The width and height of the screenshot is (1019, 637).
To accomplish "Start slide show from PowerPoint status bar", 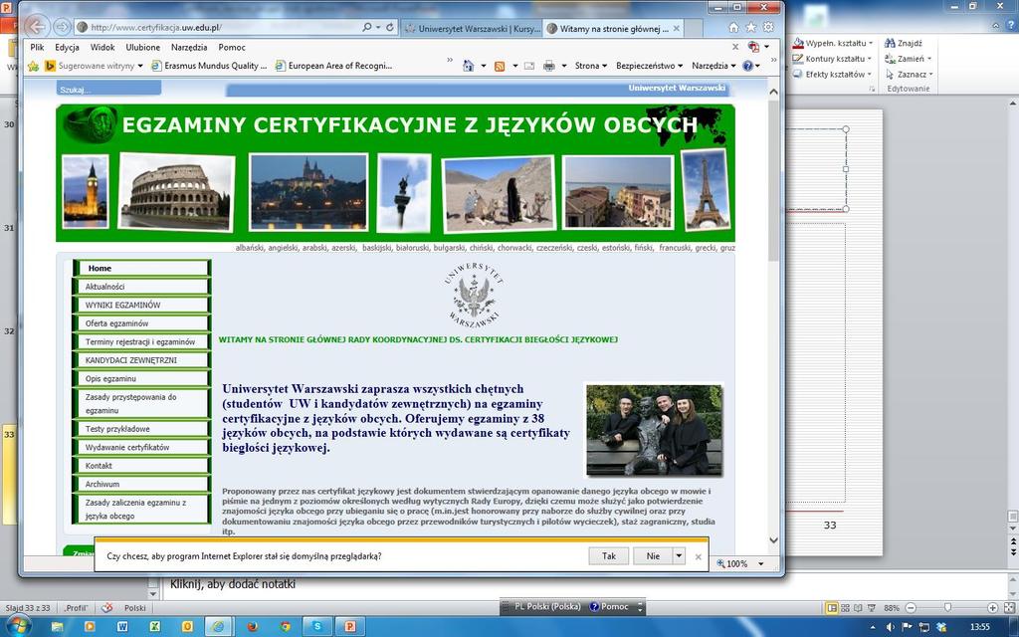I will point(874,608).
